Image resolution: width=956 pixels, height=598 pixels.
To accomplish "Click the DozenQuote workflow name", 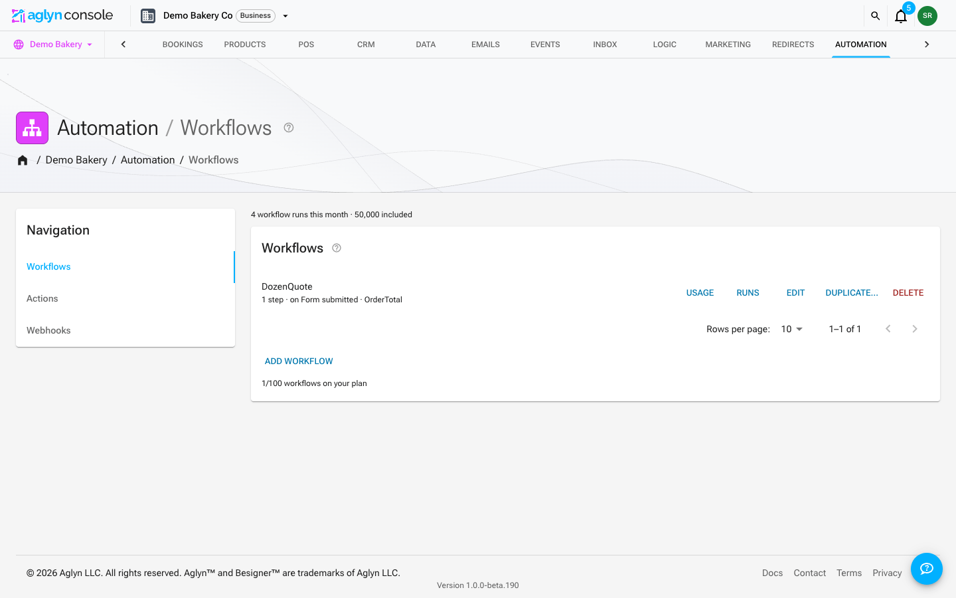I will click(287, 286).
